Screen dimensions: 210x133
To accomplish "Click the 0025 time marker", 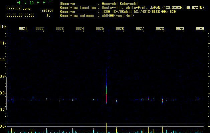I will click(x=100, y=28).
